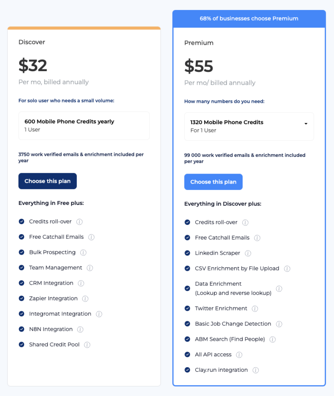Click checkmark beside Basic Job Change Detection

187,324
